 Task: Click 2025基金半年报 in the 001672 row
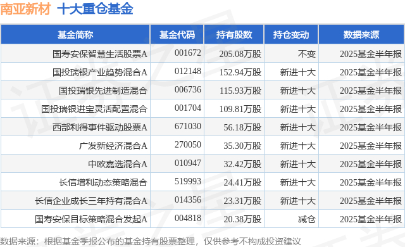pyautogui.click(x=371, y=54)
